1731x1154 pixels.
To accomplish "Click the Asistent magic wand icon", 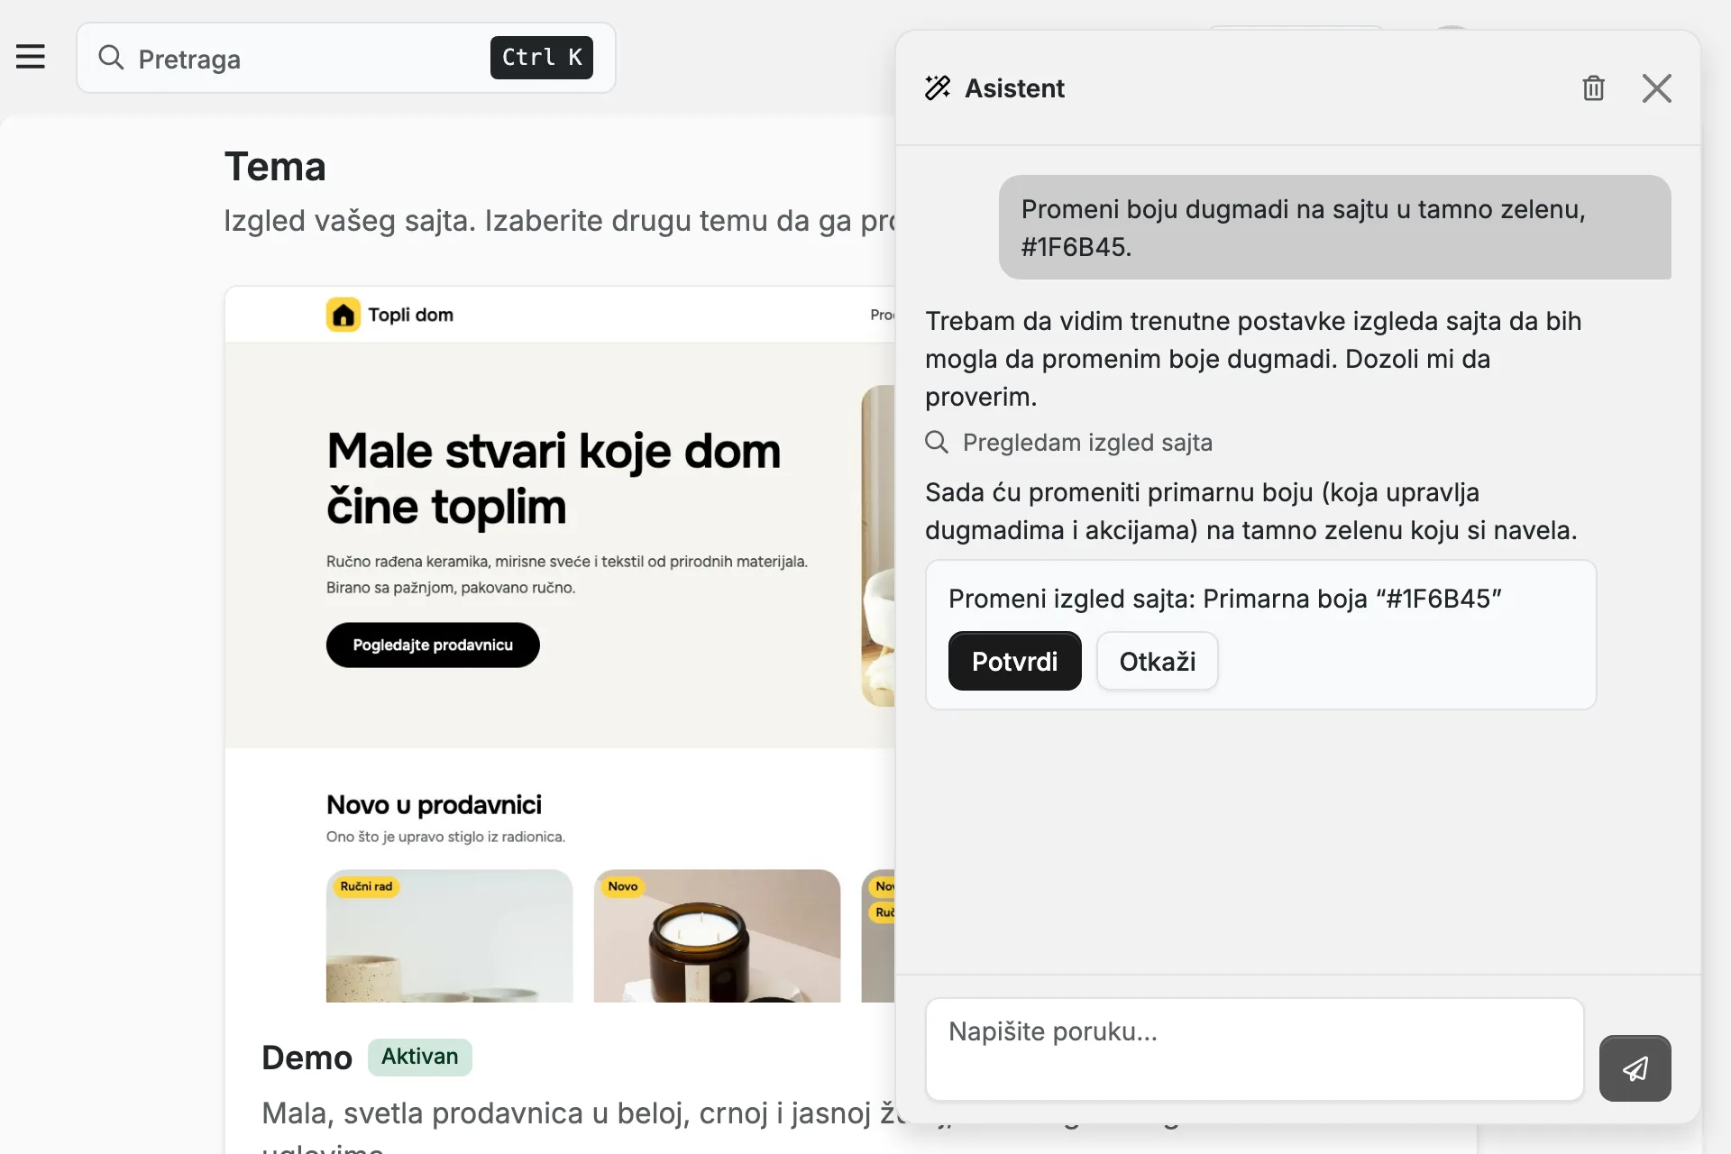I will pyautogui.click(x=938, y=87).
